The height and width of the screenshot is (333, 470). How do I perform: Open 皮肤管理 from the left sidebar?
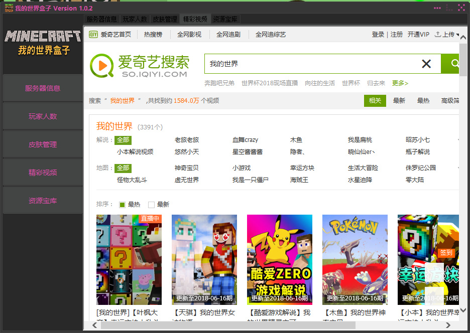click(43, 144)
